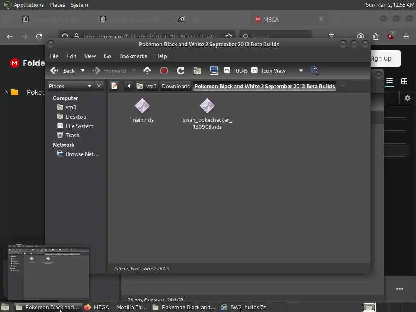Image resolution: width=416 pixels, height=312 pixels.
Task: Open the Places menu in top panel
Action: [x=57, y=5]
